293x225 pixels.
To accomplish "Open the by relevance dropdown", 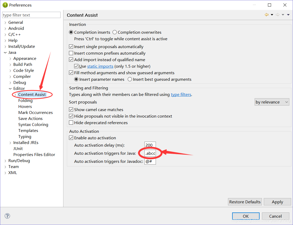I will click(272, 102).
